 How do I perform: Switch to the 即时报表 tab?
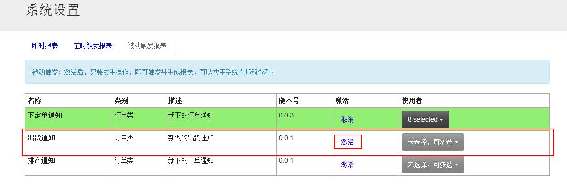pyautogui.click(x=45, y=46)
